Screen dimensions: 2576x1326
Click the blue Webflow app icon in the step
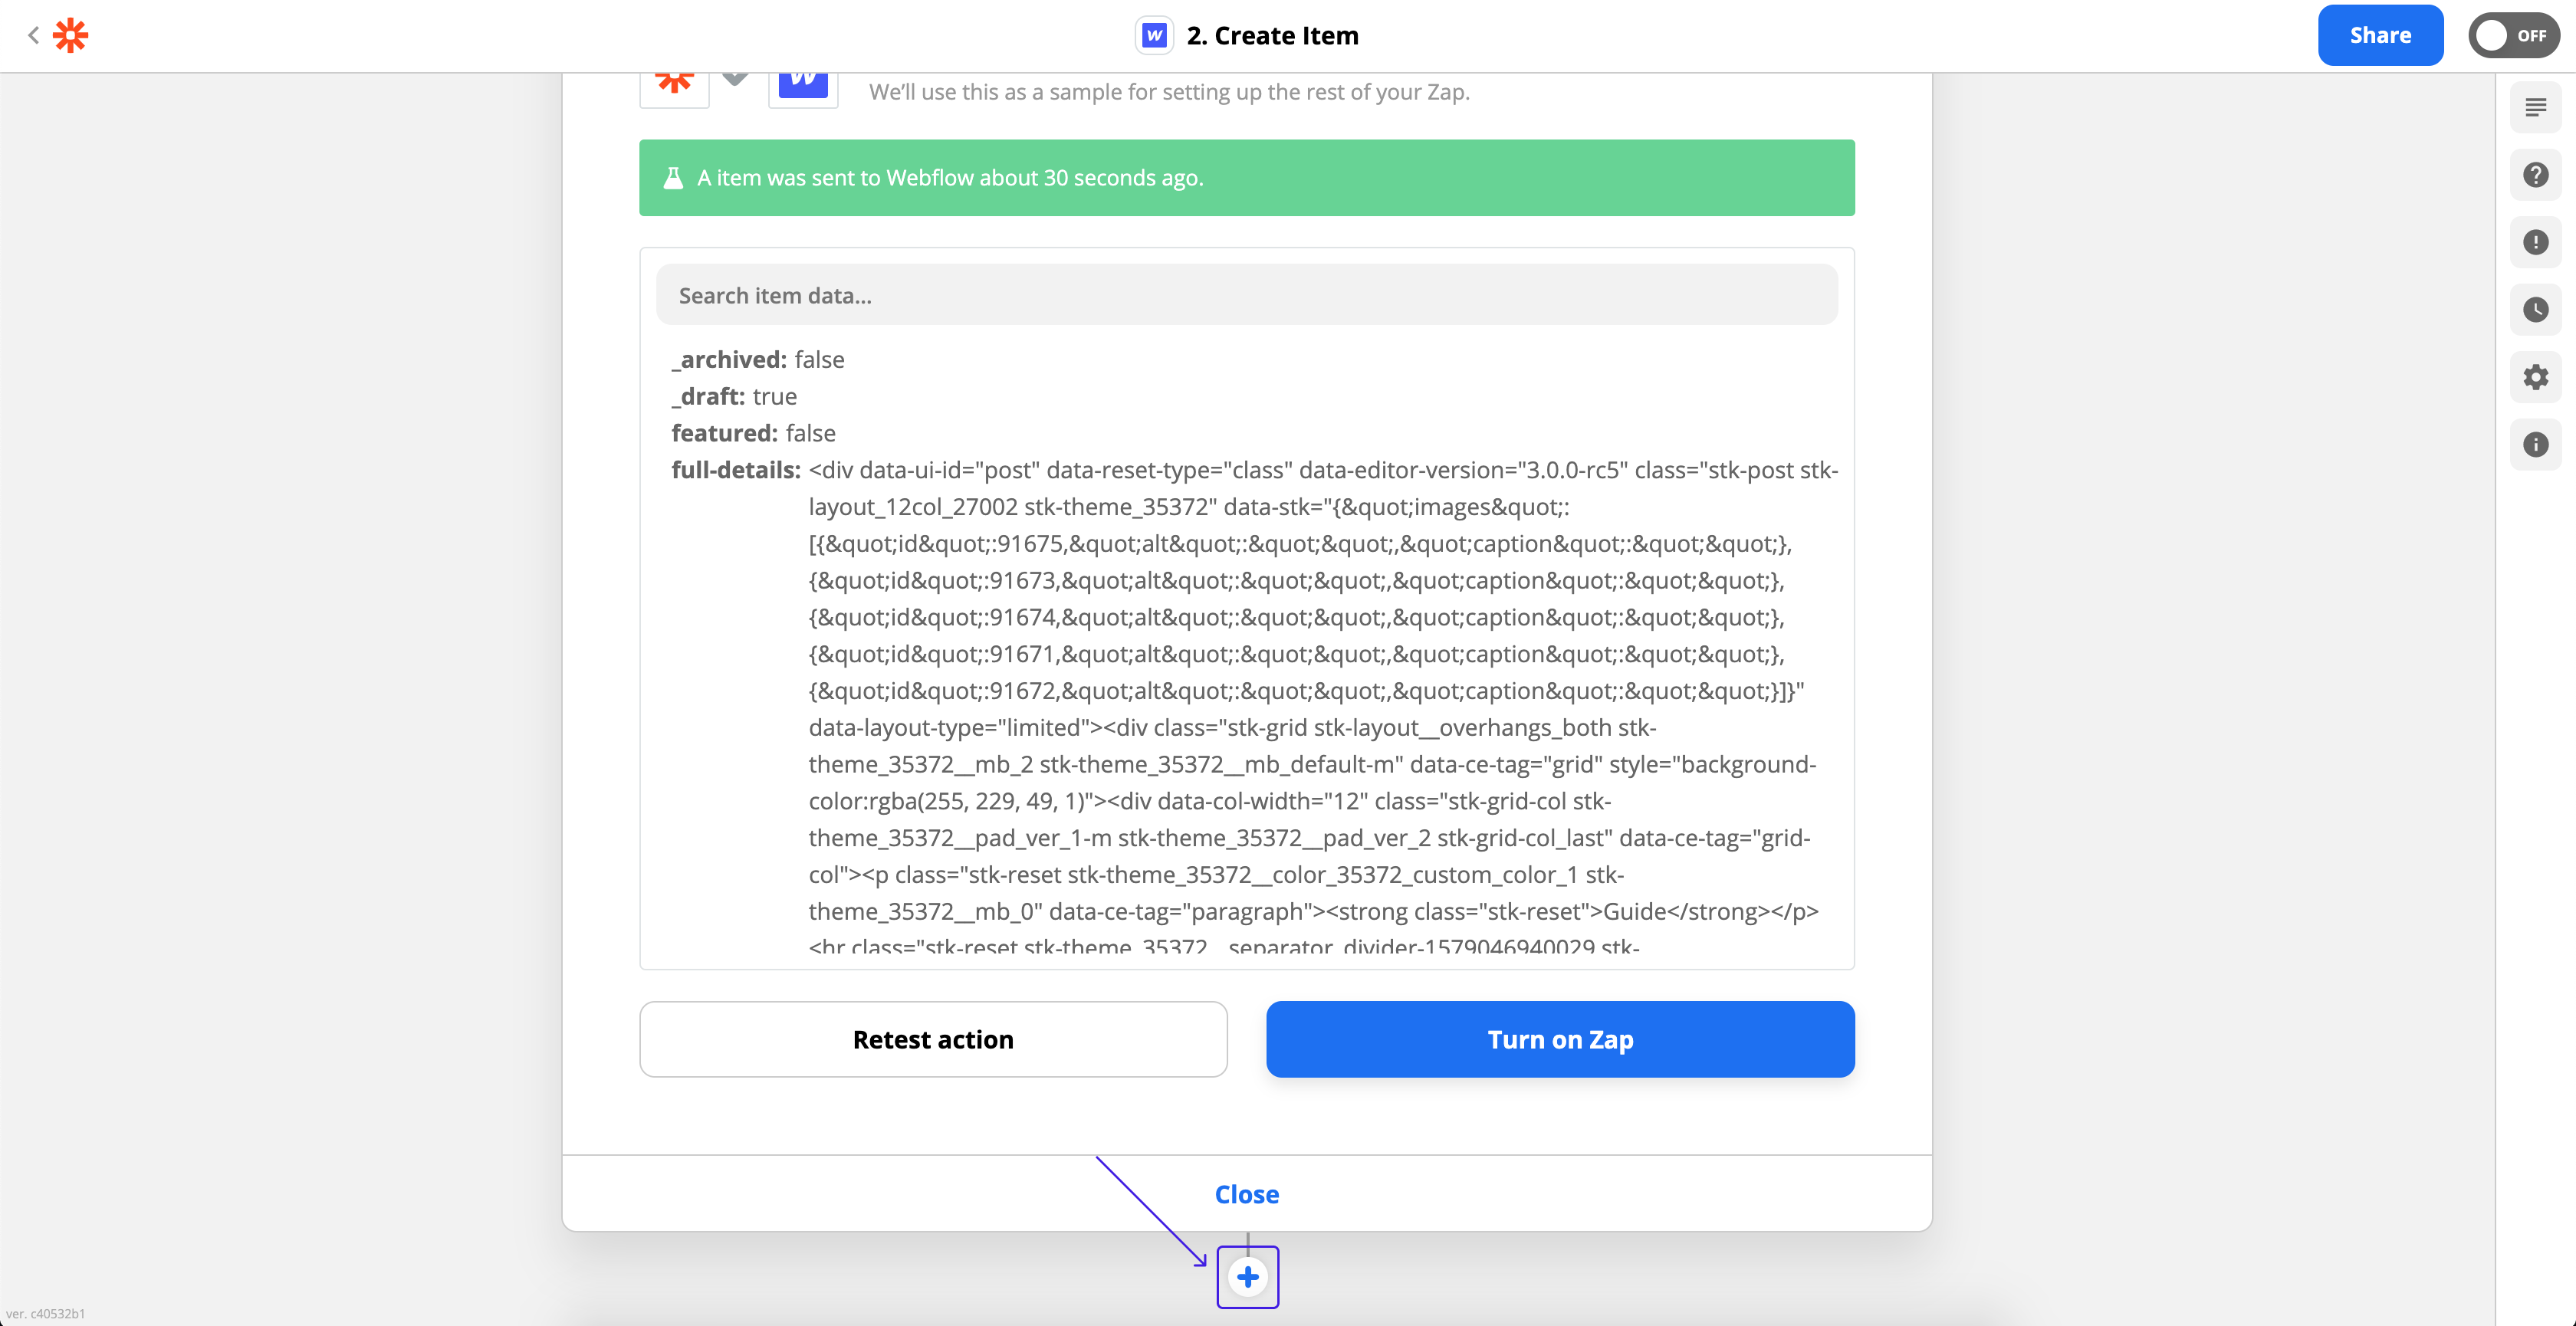click(802, 78)
